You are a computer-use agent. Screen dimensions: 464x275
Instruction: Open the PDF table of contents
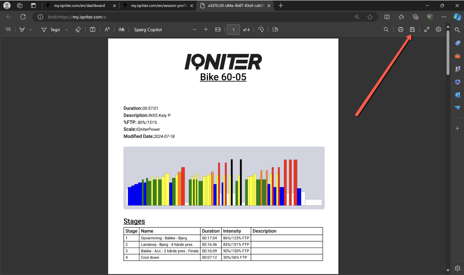click(8, 29)
